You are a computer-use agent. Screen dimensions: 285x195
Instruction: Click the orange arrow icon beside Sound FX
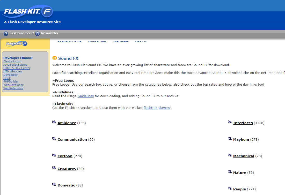tap(55, 58)
